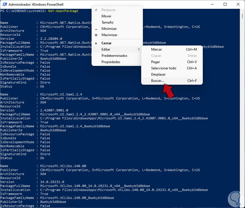Click InstallLocation path of Microsoft.UI.Xaml.2.4
Image resolution: width=245 pixels, height=208 pixels.
point(124,118)
